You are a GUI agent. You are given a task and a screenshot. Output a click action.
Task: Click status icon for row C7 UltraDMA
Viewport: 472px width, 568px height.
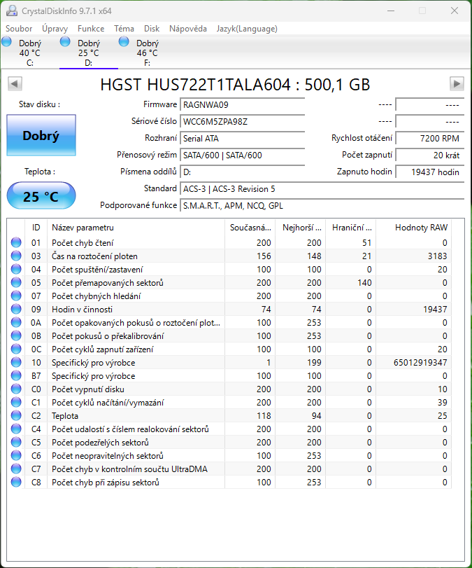point(16,469)
